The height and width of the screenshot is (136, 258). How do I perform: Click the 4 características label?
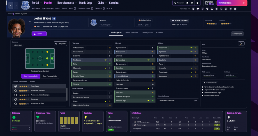[210, 83]
